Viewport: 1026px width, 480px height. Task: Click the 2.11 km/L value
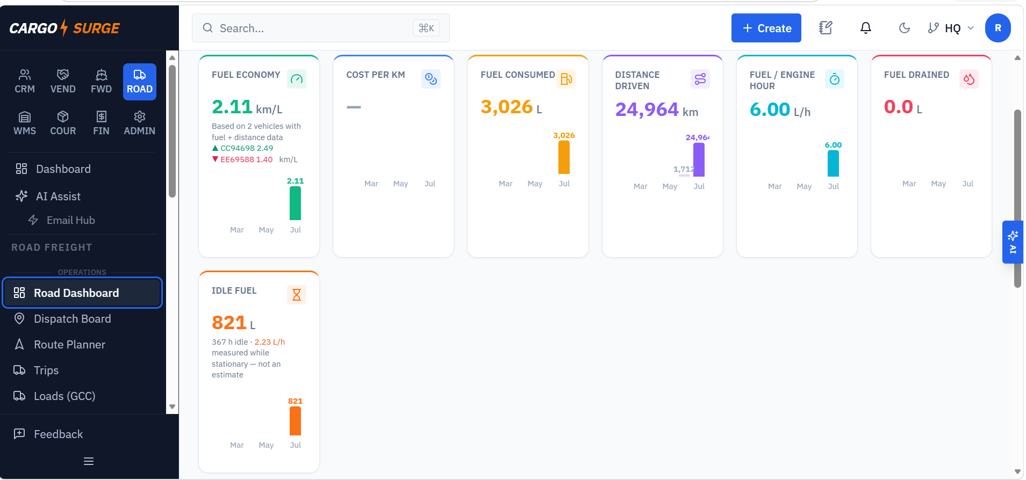click(x=247, y=107)
